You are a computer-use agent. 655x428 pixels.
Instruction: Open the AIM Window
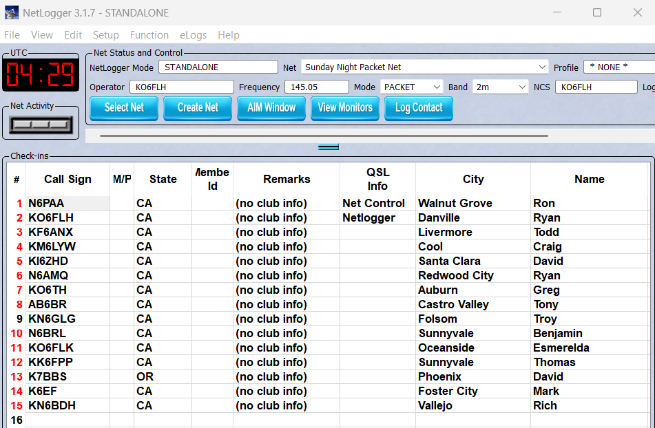tap(271, 108)
